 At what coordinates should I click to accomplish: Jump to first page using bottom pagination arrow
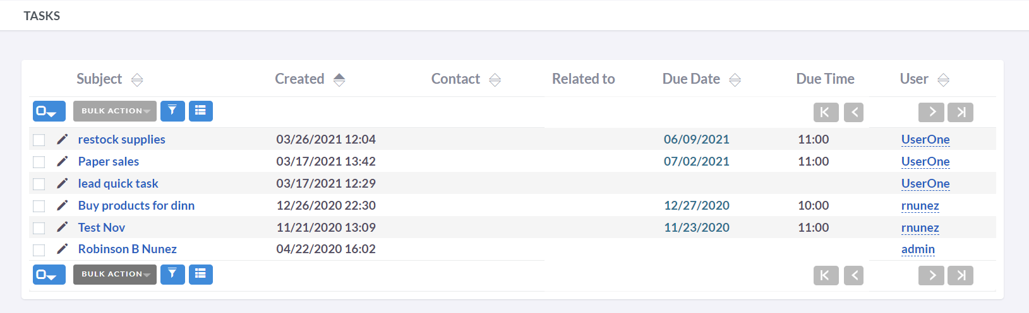(x=826, y=275)
